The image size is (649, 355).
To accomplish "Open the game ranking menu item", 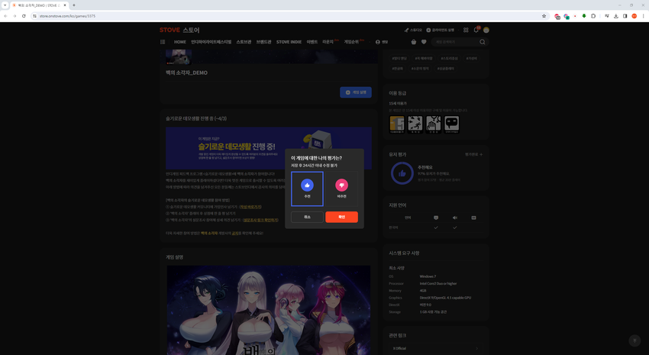I will point(354,42).
